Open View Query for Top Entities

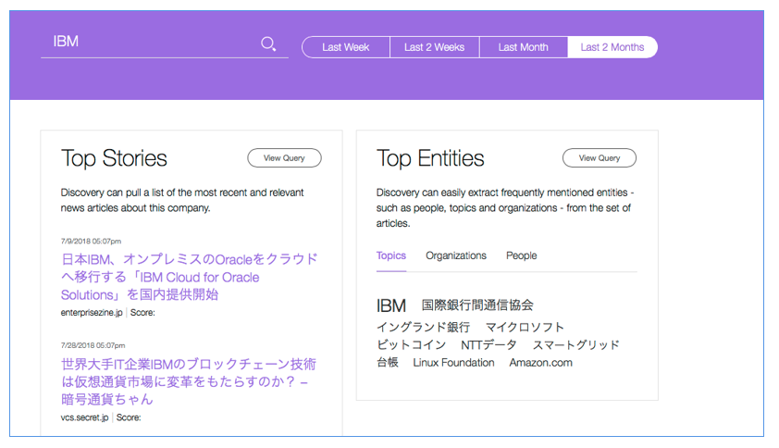coord(600,158)
